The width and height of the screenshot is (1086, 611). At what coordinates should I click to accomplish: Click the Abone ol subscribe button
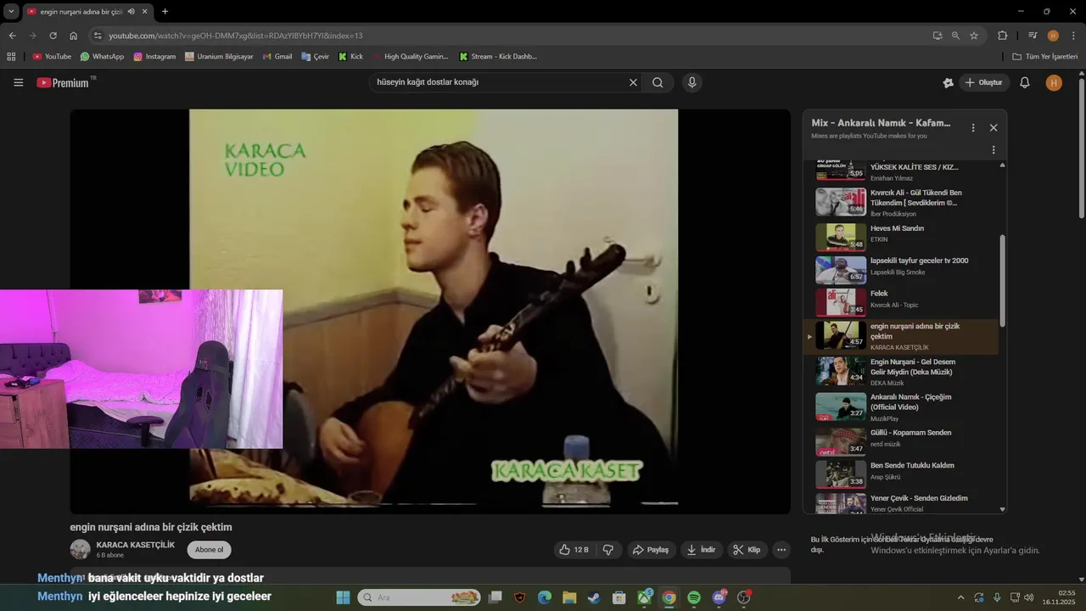tap(209, 550)
